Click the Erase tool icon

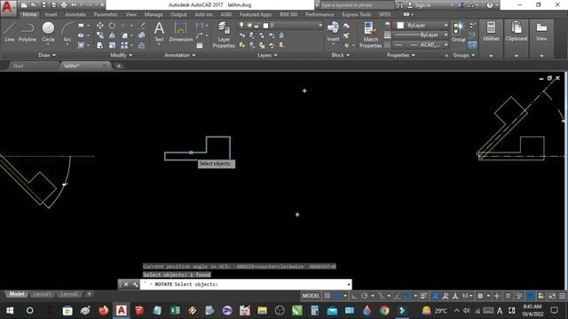(142, 26)
